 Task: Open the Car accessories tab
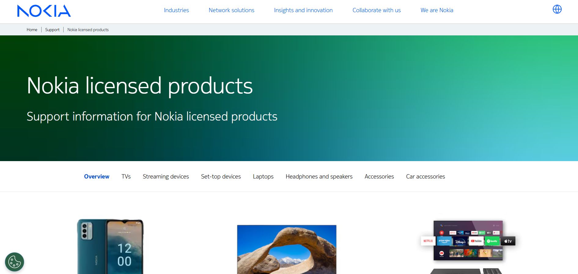[425, 176]
